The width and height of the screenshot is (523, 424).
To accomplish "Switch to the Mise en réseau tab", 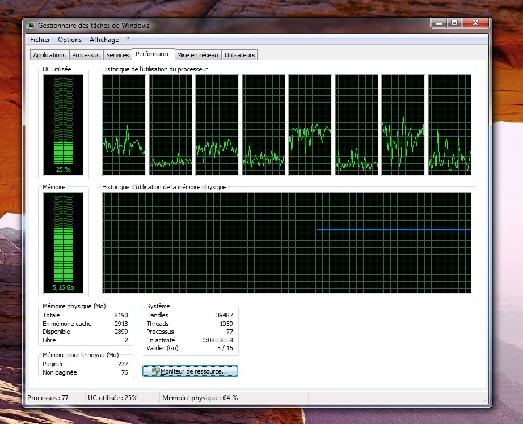I will [197, 55].
